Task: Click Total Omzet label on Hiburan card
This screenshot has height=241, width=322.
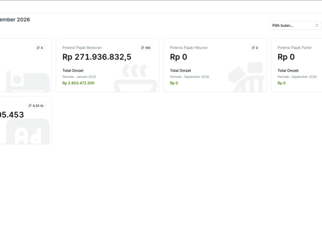Action: [180, 70]
